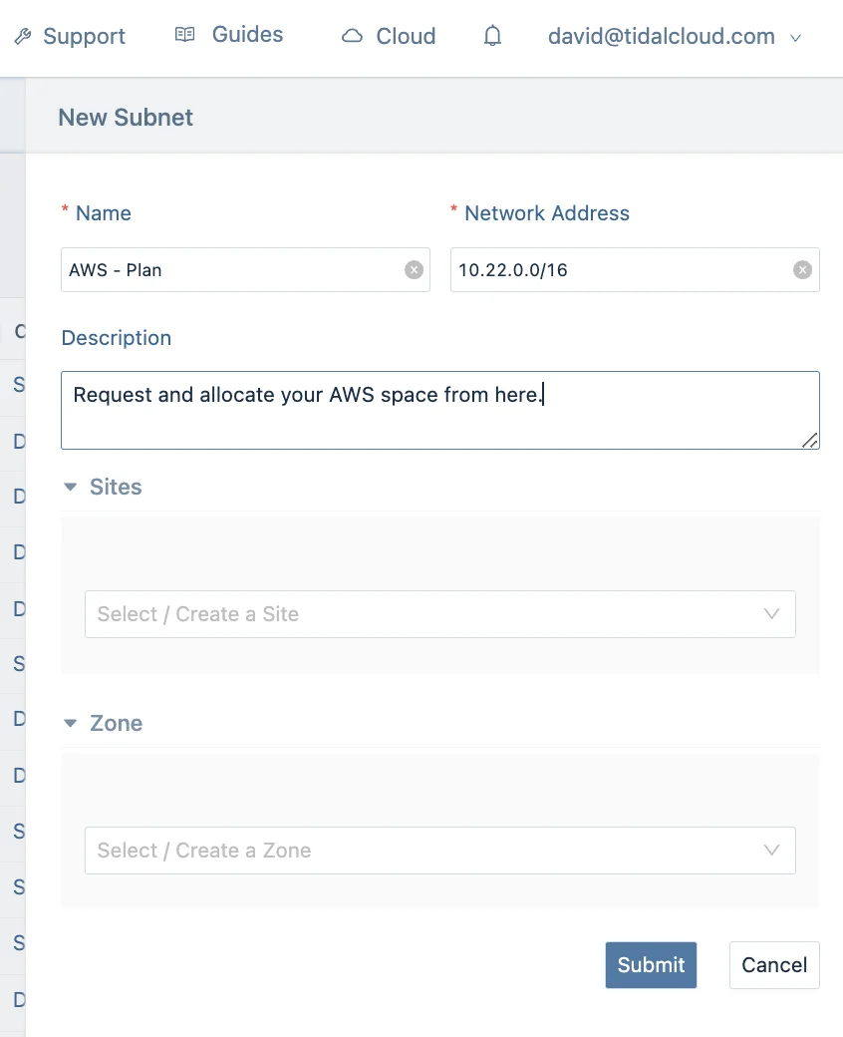Click into the Name input field
This screenshot has width=843, height=1037.
click(245, 270)
